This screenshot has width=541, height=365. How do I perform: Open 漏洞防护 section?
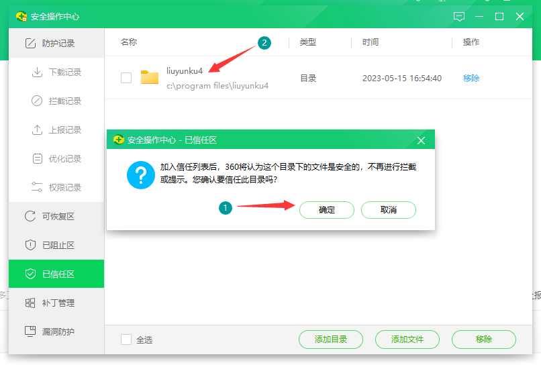(56, 331)
